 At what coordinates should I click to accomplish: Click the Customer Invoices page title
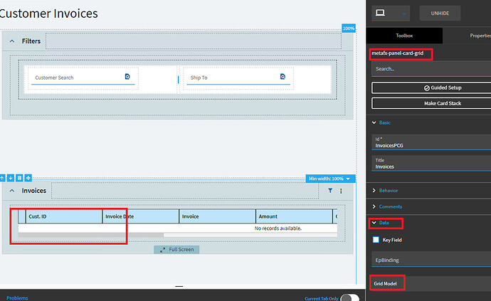(x=48, y=14)
